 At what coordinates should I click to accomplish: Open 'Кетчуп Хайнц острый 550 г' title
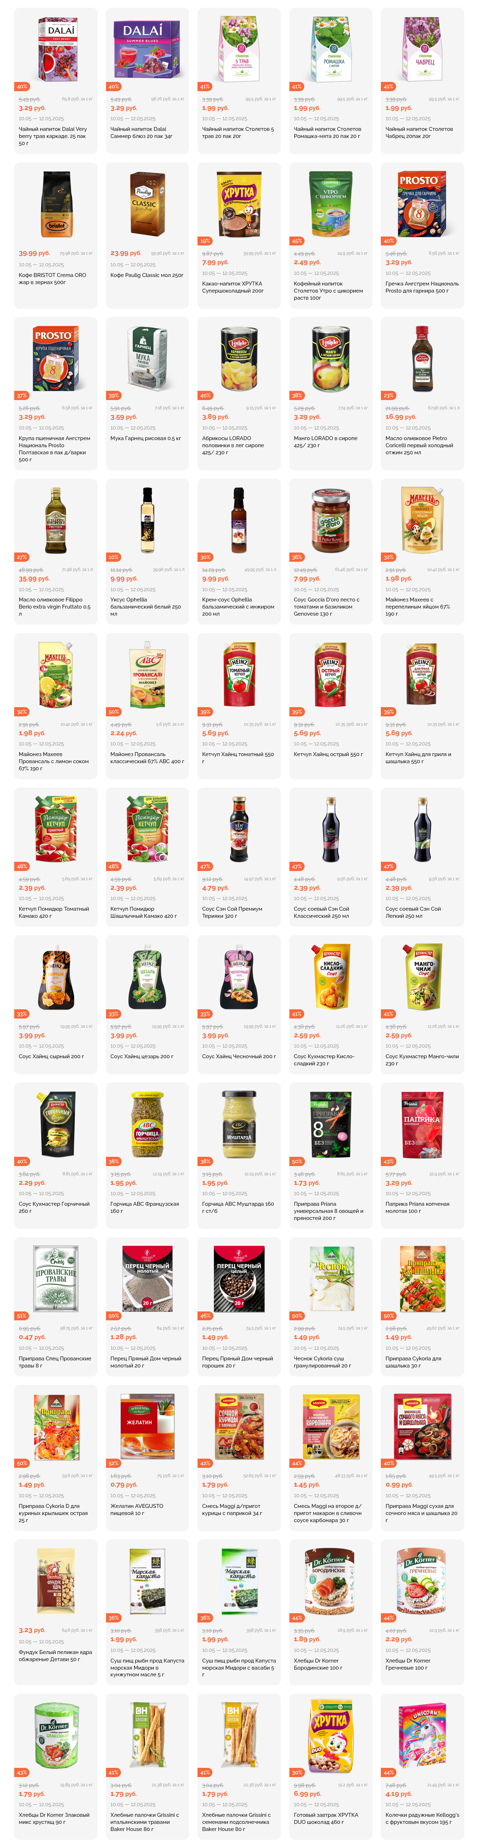329,754
